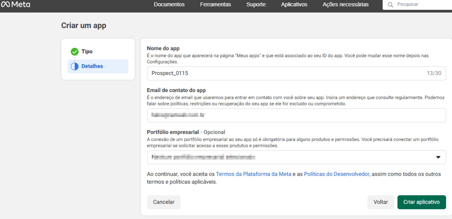452x219 pixels.
Task: Click the Meta logo
Action: click(16, 5)
